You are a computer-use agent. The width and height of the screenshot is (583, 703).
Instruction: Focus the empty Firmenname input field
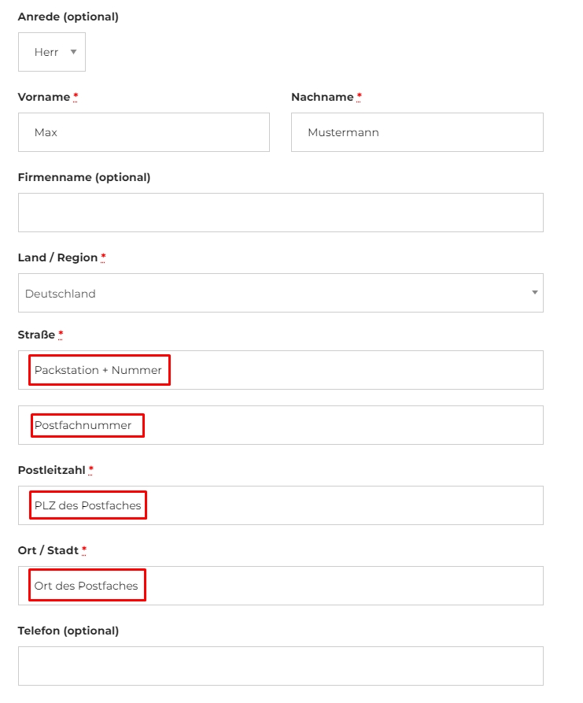click(280, 213)
